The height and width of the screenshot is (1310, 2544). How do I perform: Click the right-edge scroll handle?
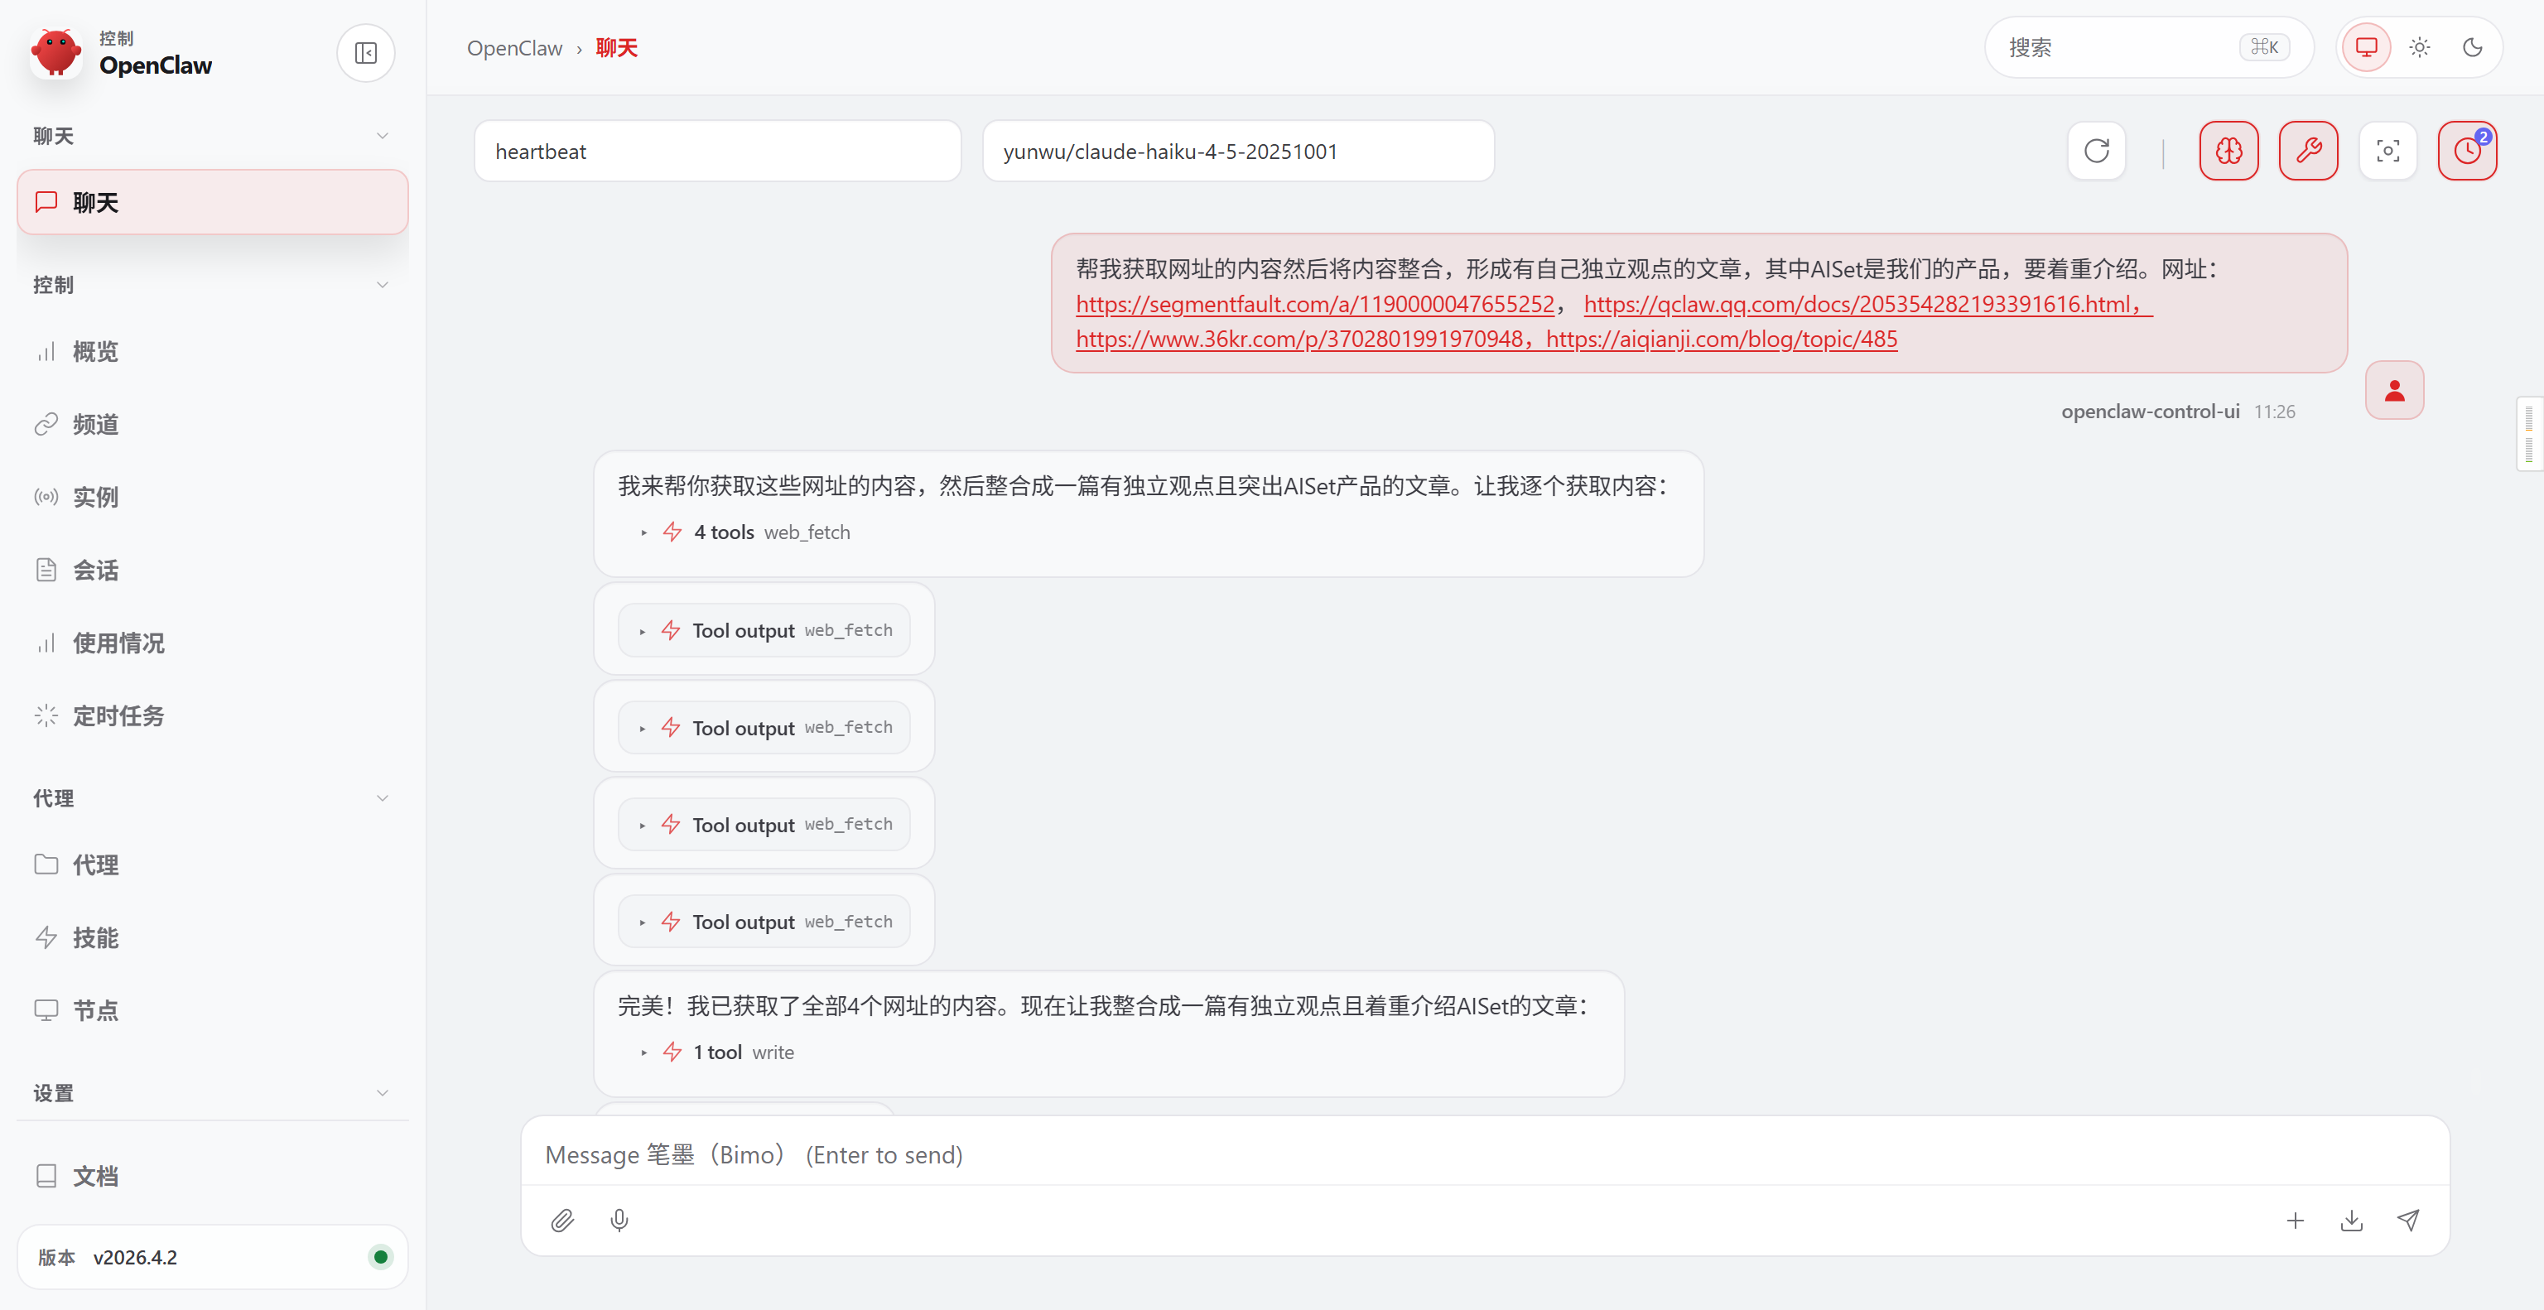point(2529,433)
